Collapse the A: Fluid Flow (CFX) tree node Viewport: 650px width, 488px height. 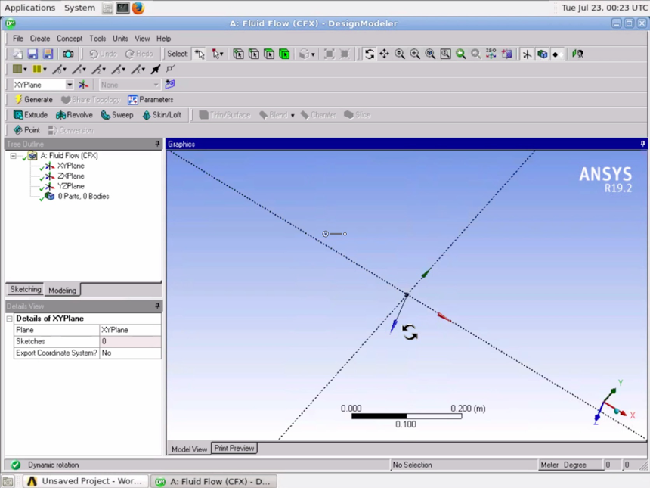pyautogui.click(x=13, y=156)
